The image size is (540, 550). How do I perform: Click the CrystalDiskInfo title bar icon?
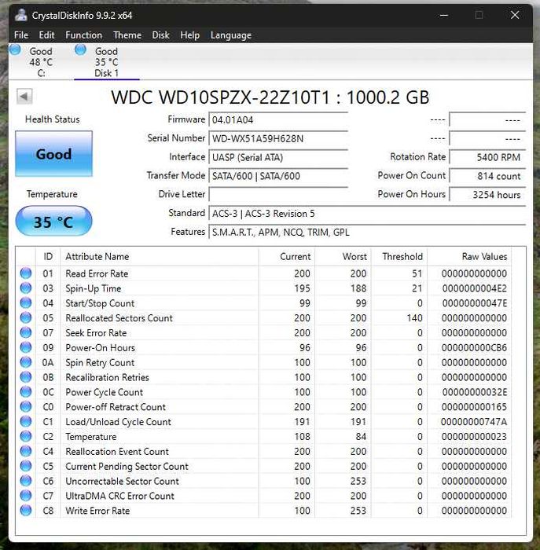point(21,16)
